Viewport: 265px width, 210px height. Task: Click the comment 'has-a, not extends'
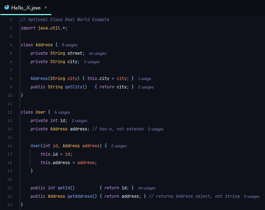click(122, 129)
